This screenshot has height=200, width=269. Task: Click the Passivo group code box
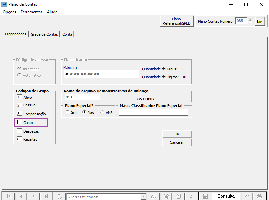click(x=19, y=105)
